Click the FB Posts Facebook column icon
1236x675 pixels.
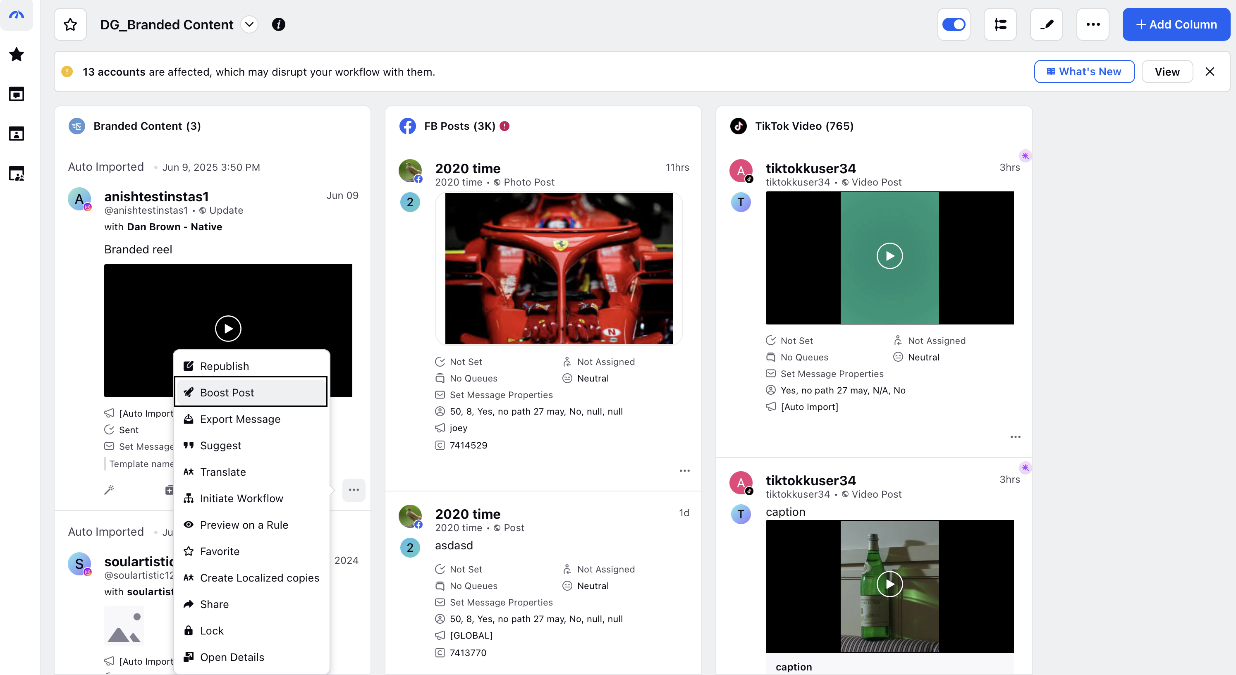pos(407,126)
